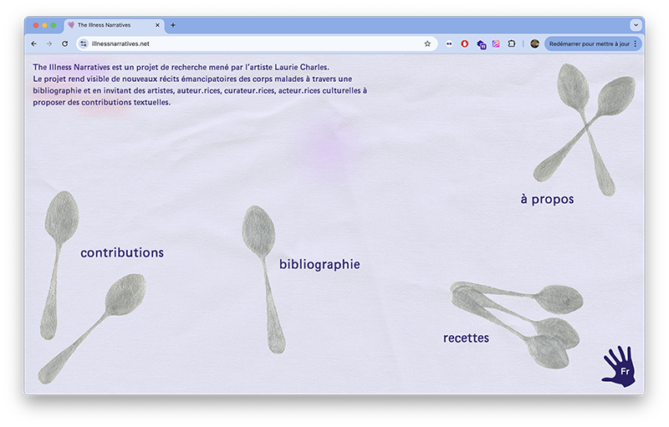
Task: Open the recettes section
Action: click(x=466, y=338)
